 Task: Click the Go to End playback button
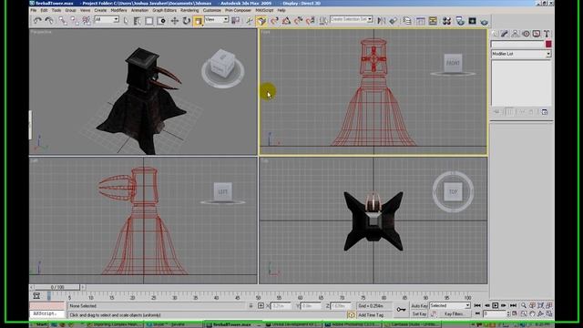tap(513, 306)
